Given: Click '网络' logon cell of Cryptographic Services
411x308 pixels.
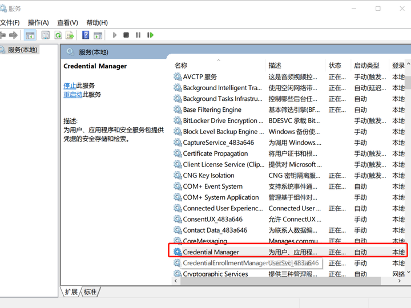Looking at the screenshot, I should pos(398,274).
